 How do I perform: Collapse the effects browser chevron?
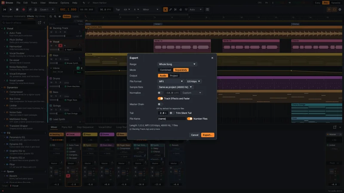(x=44, y=23)
